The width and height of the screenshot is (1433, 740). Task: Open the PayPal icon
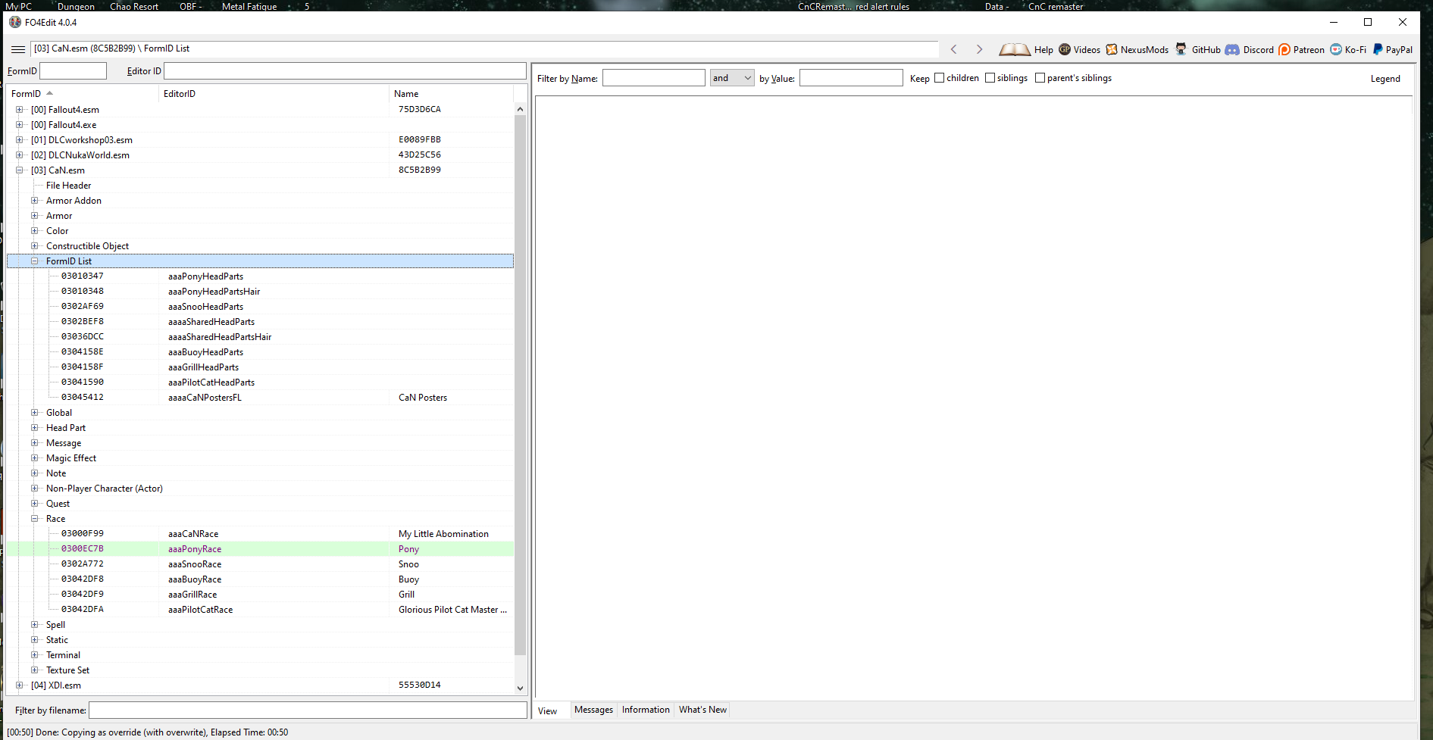click(1378, 49)
